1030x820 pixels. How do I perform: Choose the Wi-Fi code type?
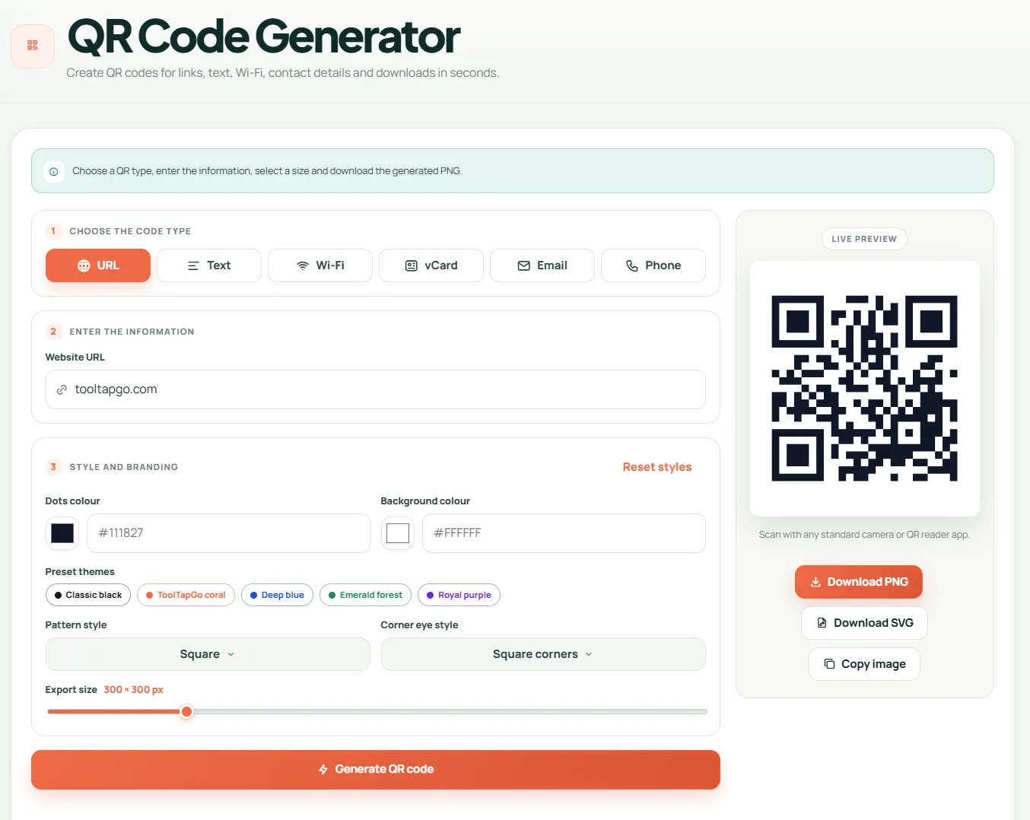[320, 265]
